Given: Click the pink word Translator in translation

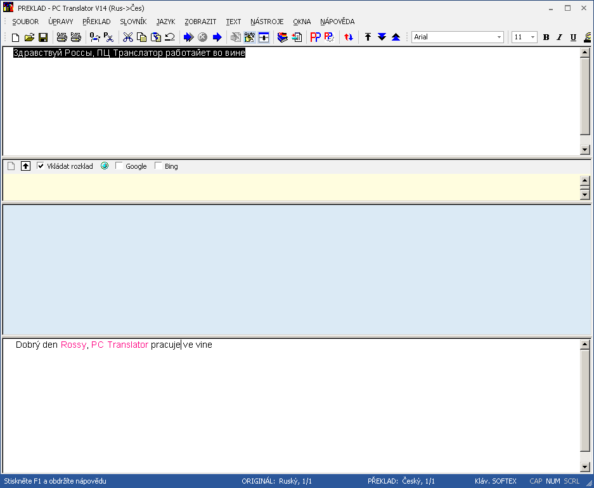Looking at the screenshot, I should pos(127,345).
